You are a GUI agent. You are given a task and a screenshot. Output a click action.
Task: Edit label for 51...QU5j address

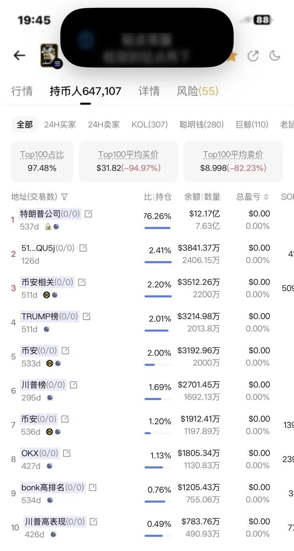(x=83, y=248)
